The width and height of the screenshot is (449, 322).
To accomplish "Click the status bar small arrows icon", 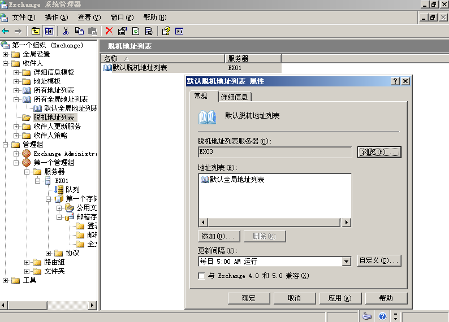I will (395, 316).
